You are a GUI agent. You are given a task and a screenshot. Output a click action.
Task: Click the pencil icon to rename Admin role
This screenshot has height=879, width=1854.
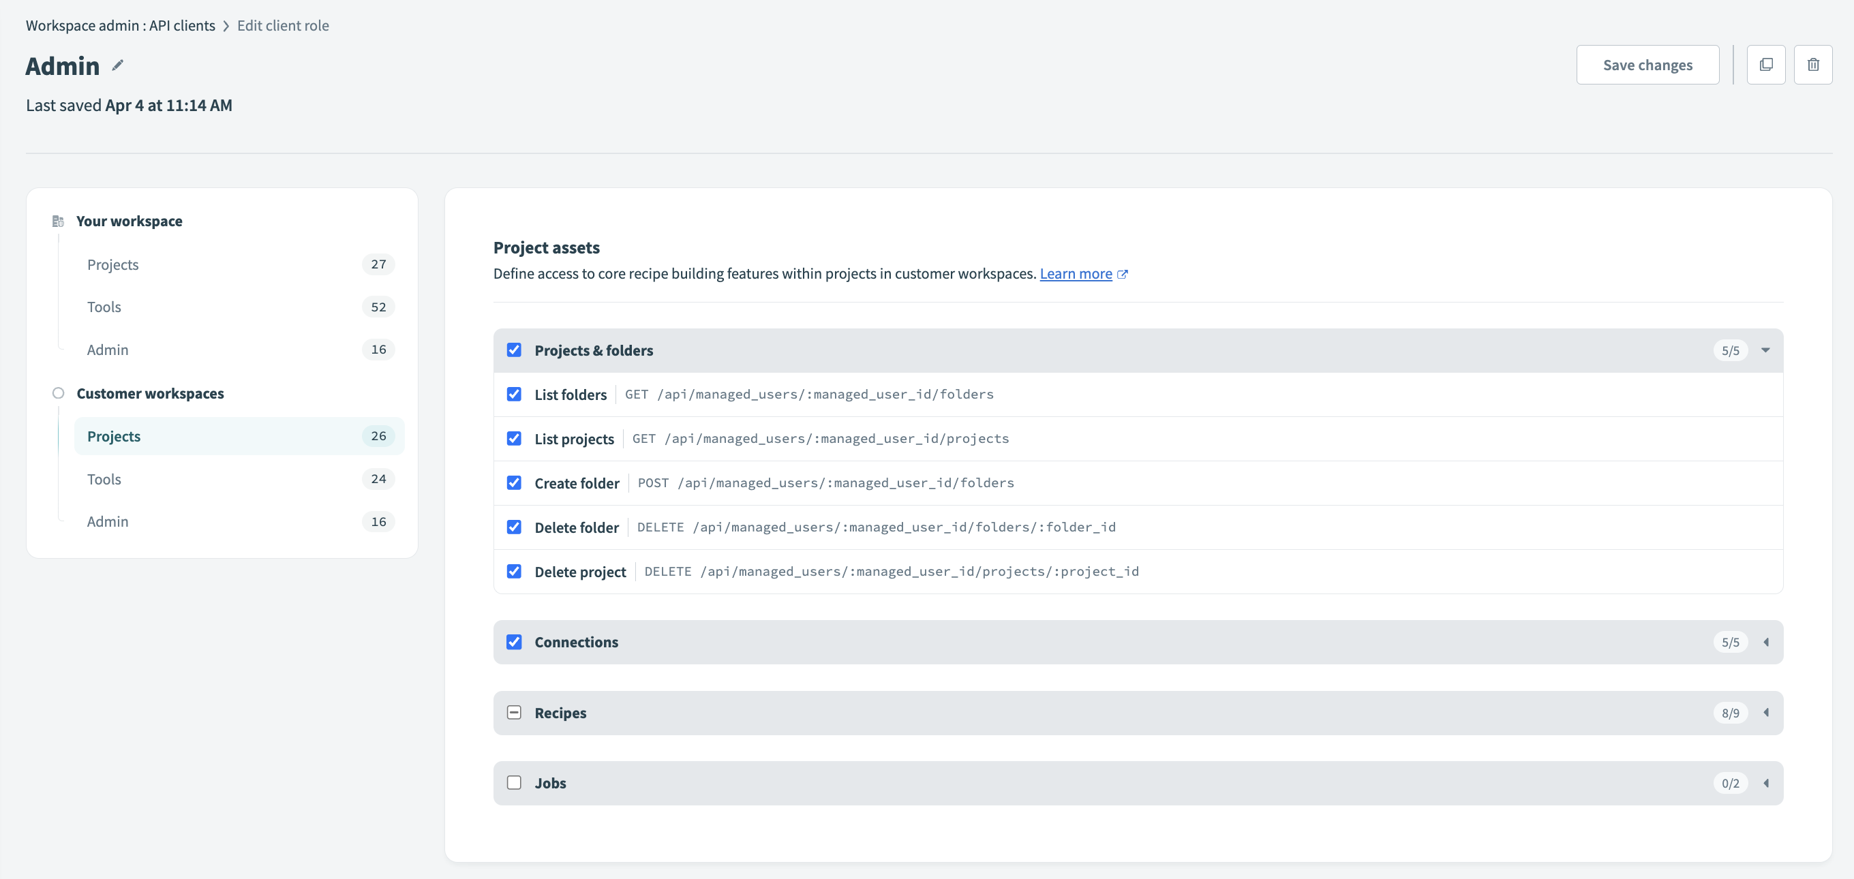click(118, 65)
